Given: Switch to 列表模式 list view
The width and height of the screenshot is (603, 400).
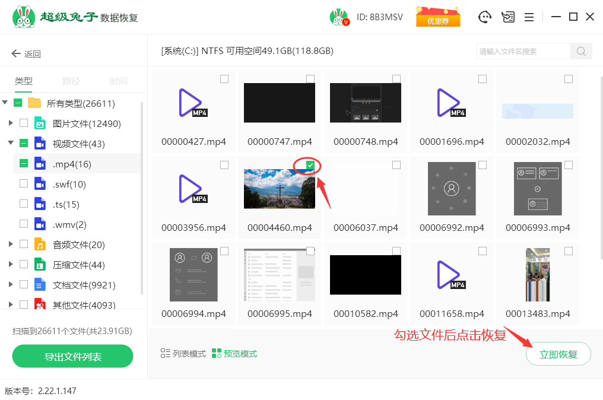Looking at the screenshot, I should [183, 354].
